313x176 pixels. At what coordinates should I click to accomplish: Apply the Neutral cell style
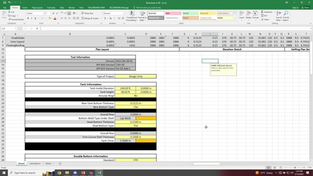[x=208, y=13]
